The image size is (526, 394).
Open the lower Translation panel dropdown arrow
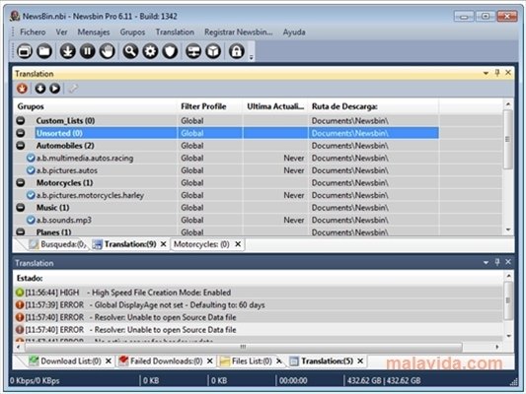tap(486, 262)
